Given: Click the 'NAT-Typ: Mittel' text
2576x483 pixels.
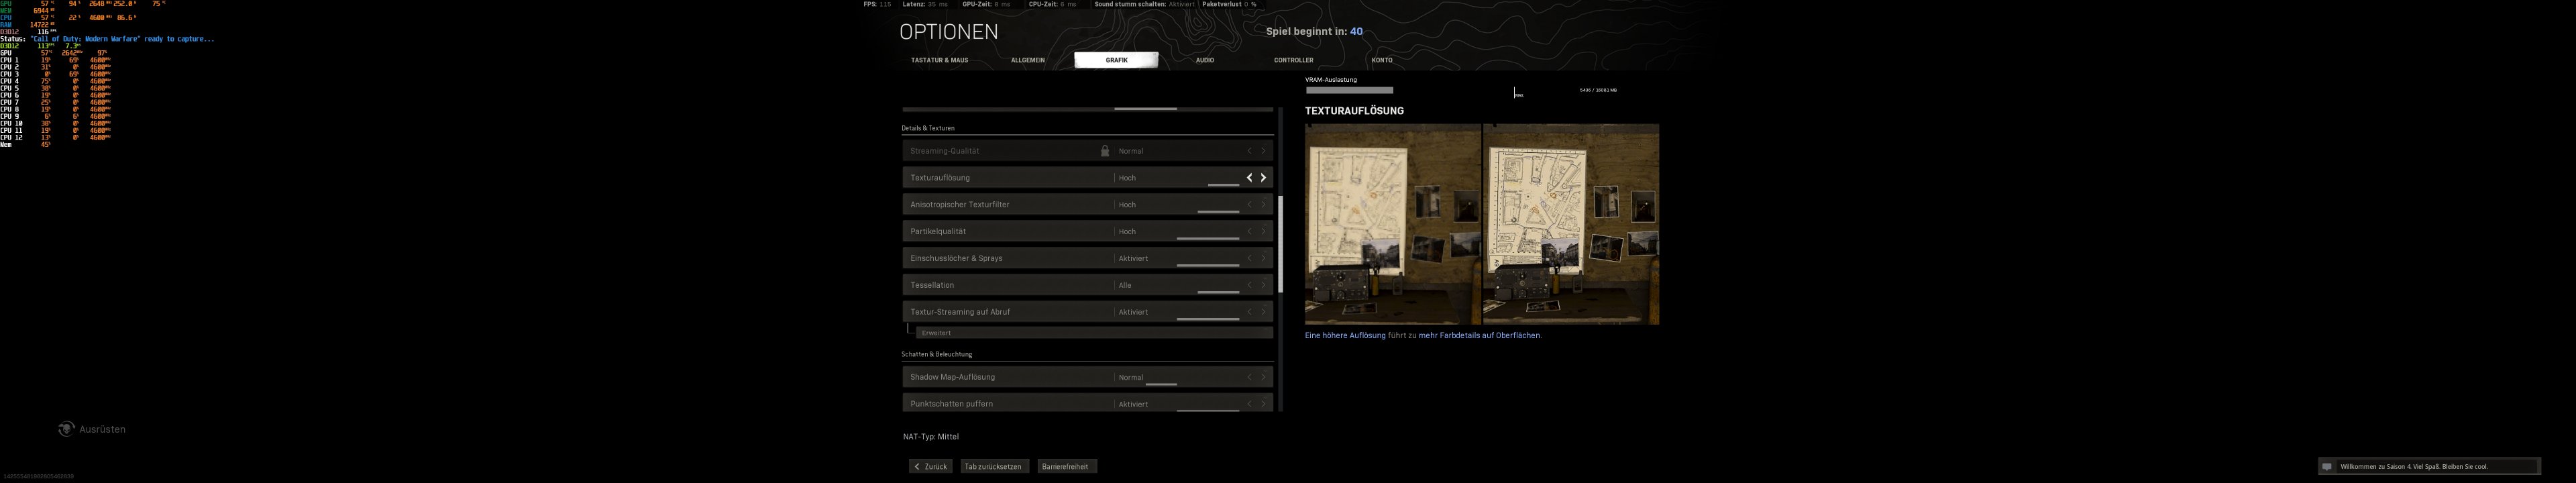Looking at the screenshot, I should coord(931,437).
